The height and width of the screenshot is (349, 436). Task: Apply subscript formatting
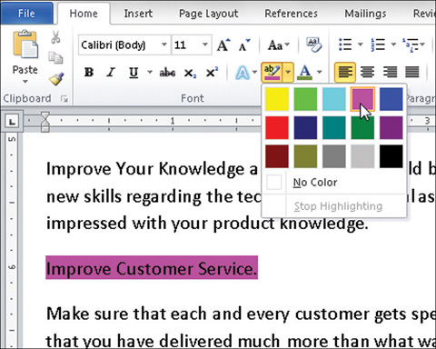click(x=190, y=73)
